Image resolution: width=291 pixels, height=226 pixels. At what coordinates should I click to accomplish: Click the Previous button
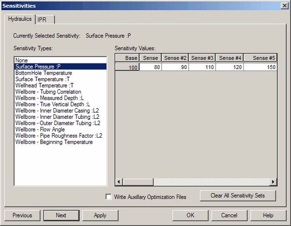pos(22,215)
